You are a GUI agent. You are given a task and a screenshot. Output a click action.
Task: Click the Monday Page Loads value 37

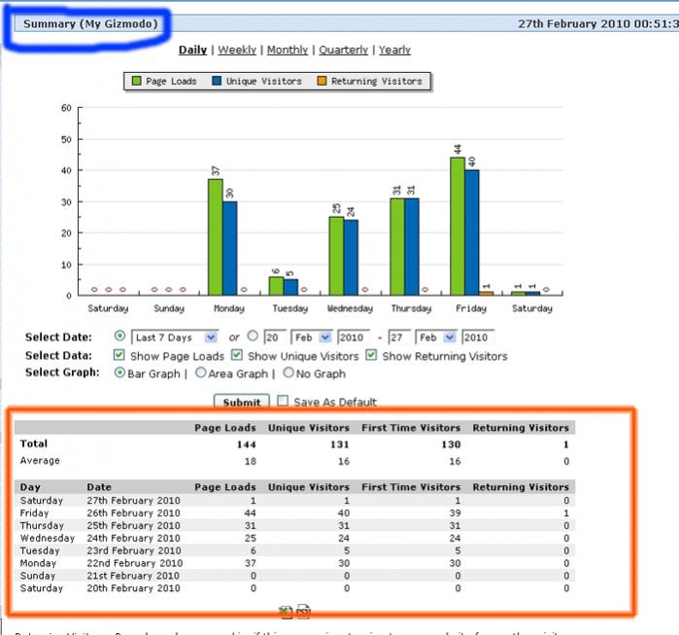click(x=251, y=563)
